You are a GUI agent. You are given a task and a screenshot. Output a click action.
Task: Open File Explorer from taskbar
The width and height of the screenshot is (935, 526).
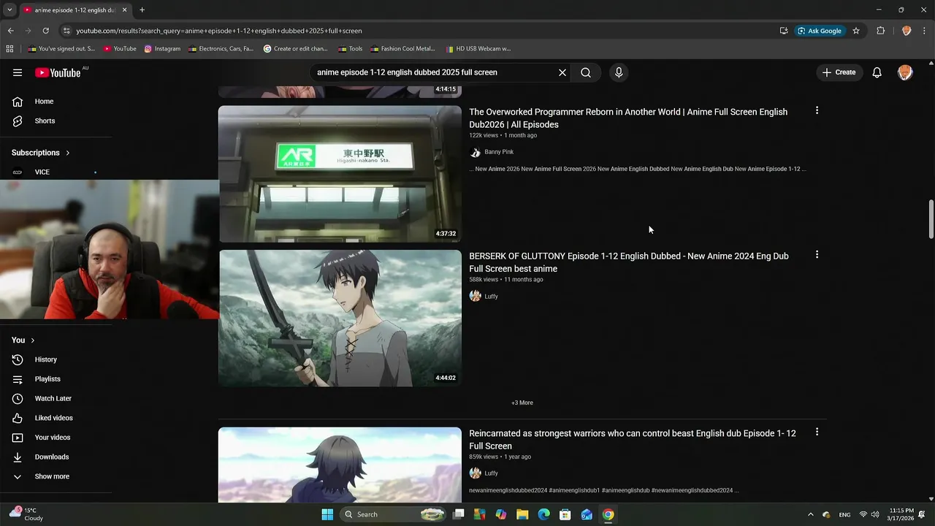(522, 514)
